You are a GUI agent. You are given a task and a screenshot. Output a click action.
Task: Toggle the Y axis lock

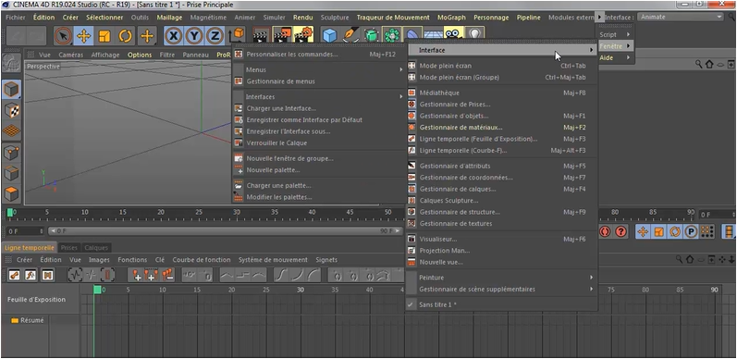tap(194, 36)
